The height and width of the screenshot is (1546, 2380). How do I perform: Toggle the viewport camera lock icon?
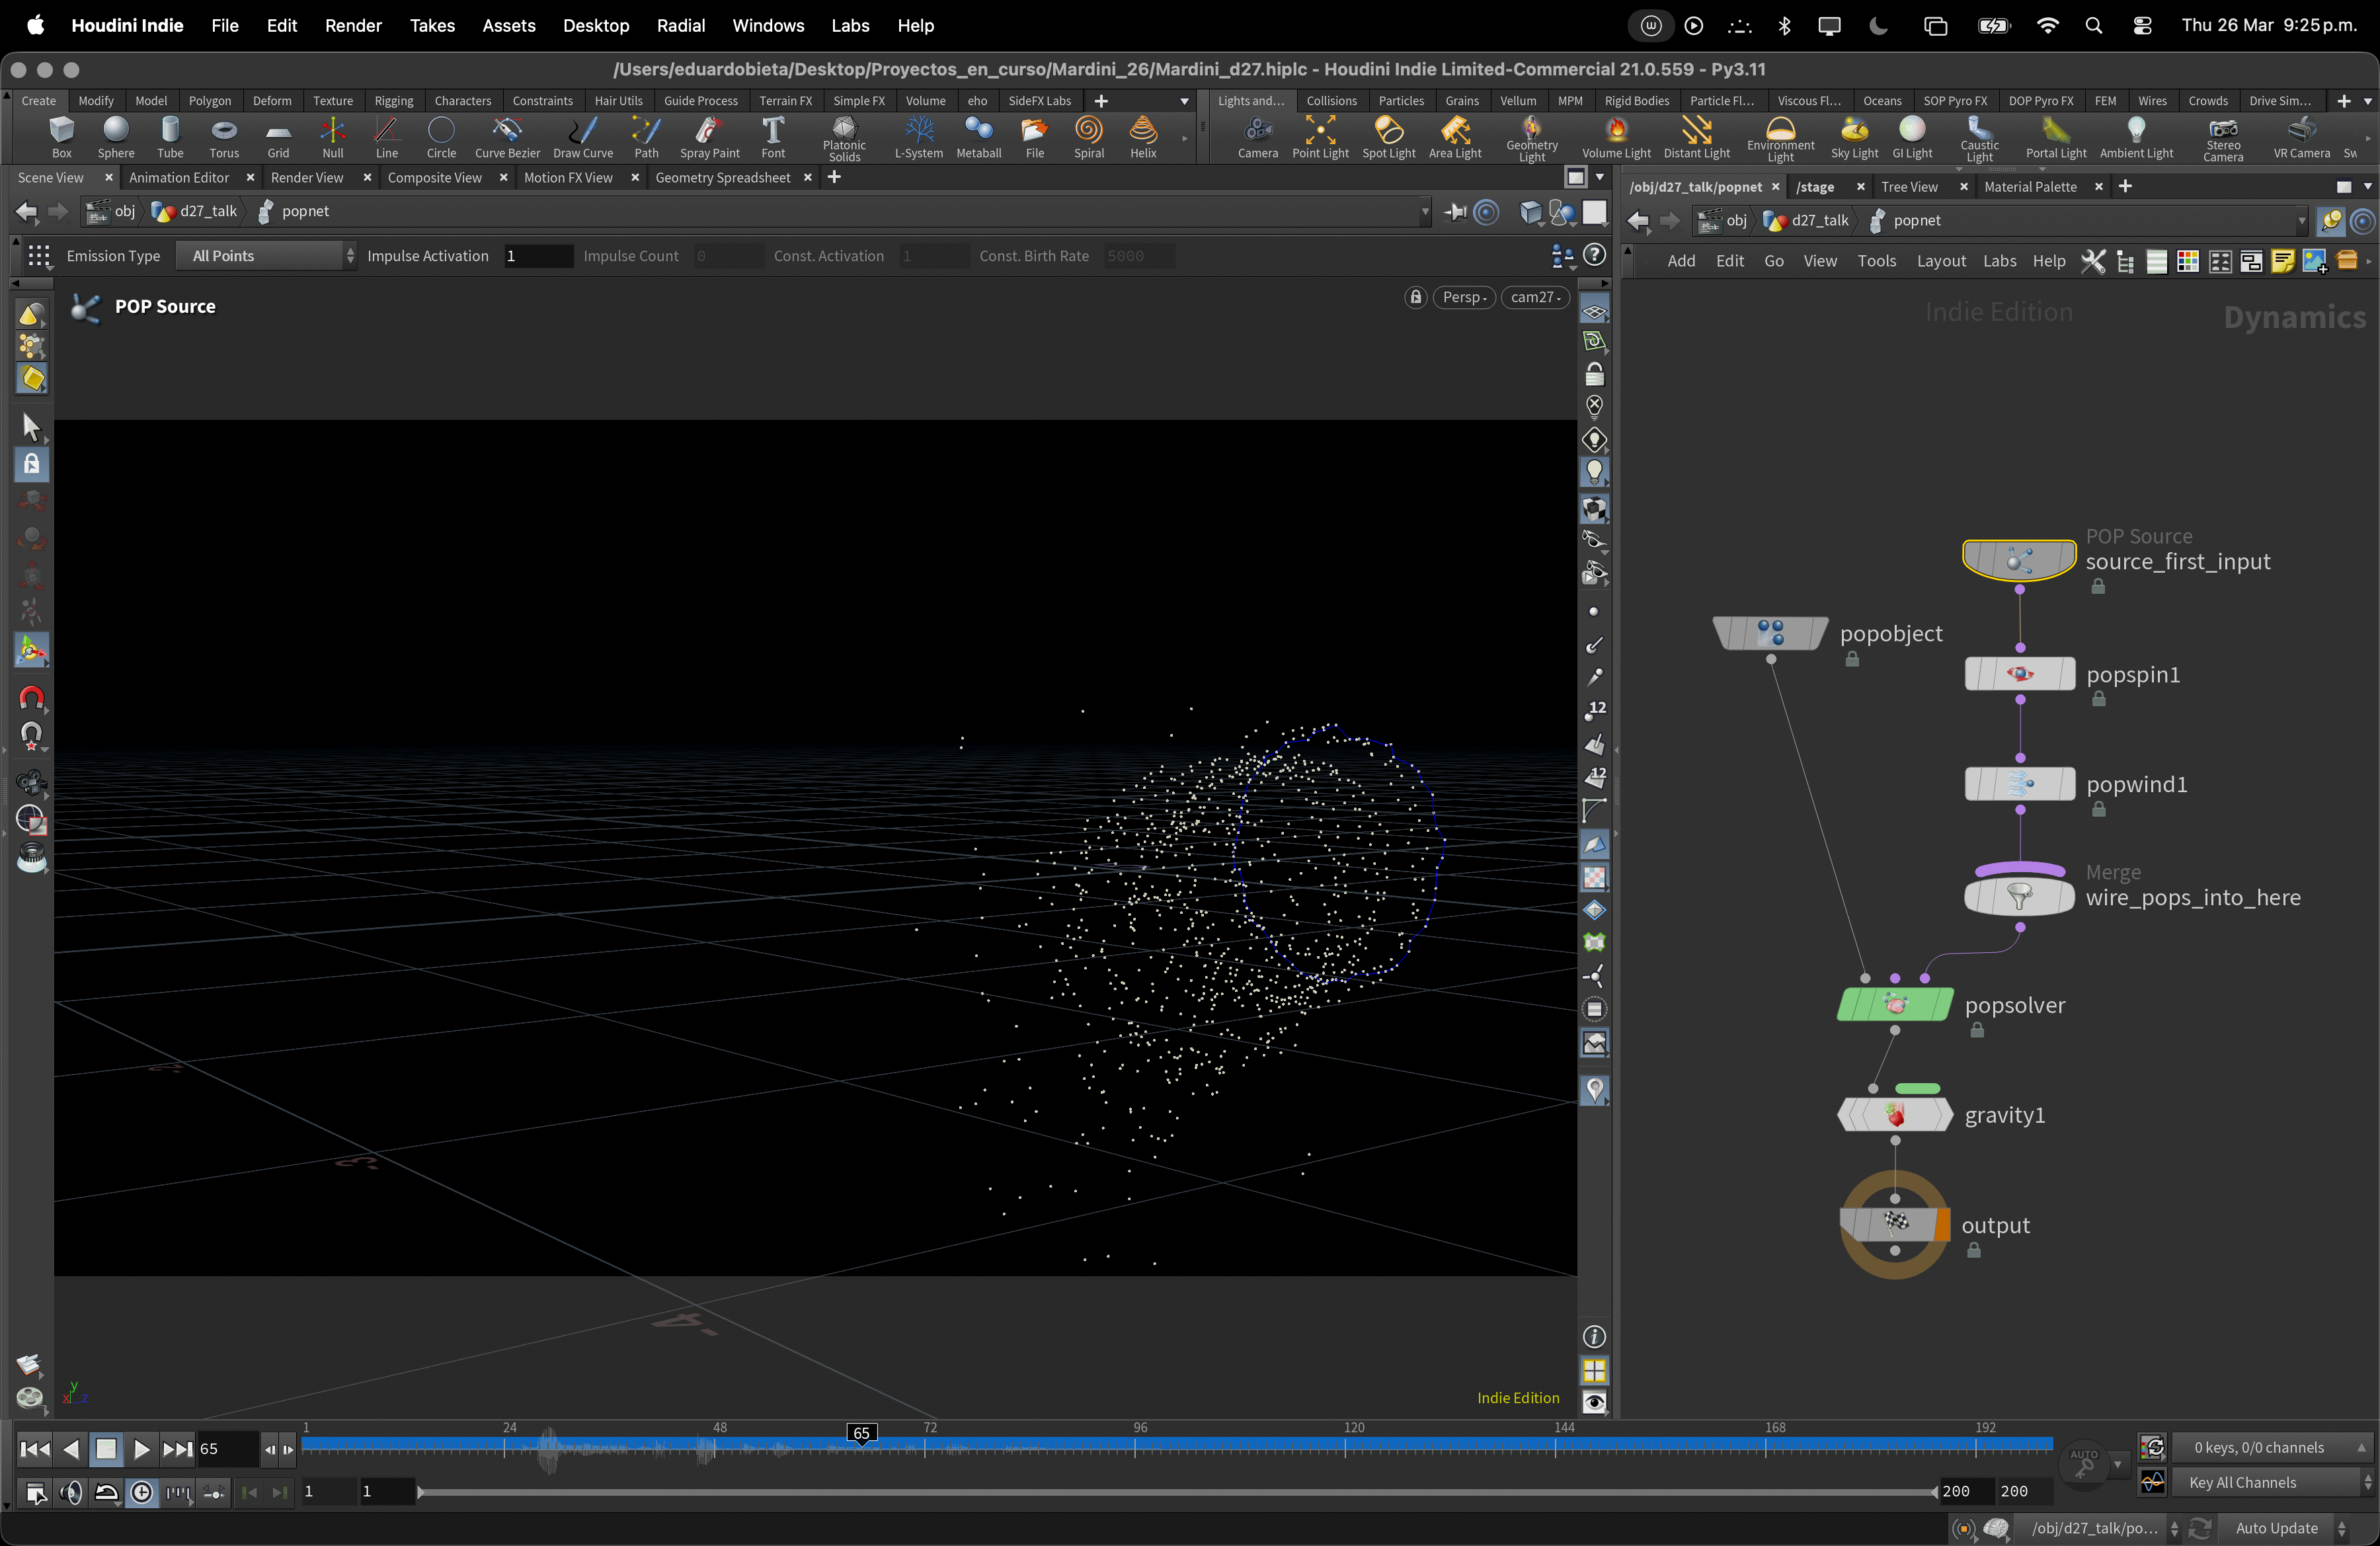click(x=1415, y=297)
